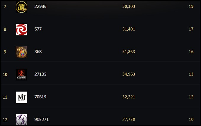The height and width of the screenshot is (126, 201).
Task: Click the score value 51,401
Action: click(x=129, y=29)
